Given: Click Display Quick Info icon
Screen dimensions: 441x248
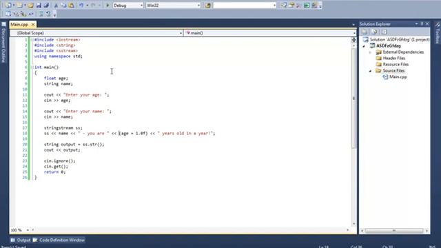Looking at the screenshot, I should (x=23, y=14).
